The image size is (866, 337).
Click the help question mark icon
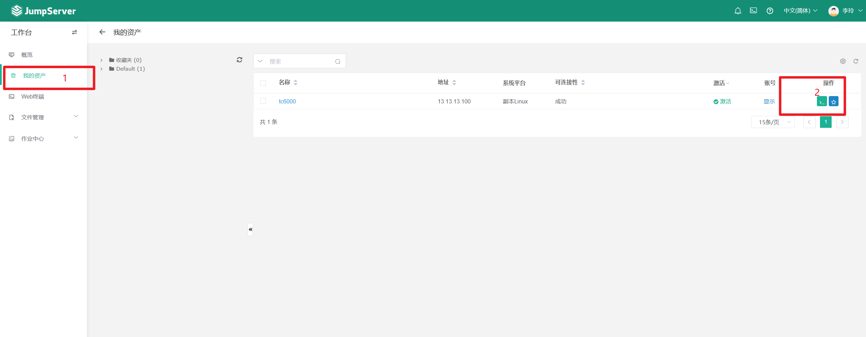click(x=770, y=11)
